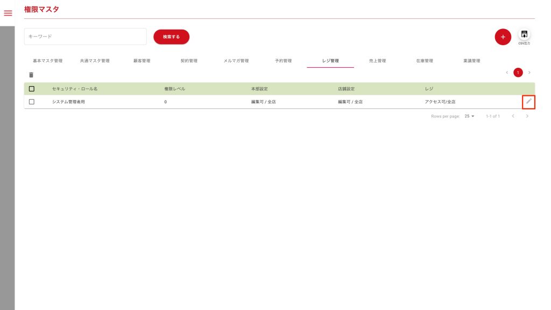Click the bottom previous page arrow

pos(513,116)
